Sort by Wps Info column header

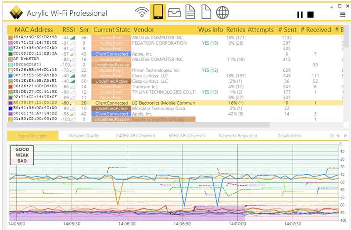point(211,29)
